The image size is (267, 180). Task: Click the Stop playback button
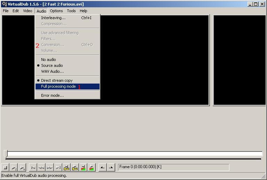[5, 167]
